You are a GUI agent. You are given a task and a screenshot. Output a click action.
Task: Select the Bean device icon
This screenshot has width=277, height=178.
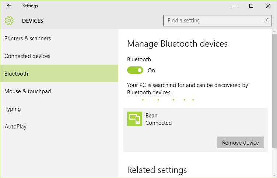click(x=134, y=119)
